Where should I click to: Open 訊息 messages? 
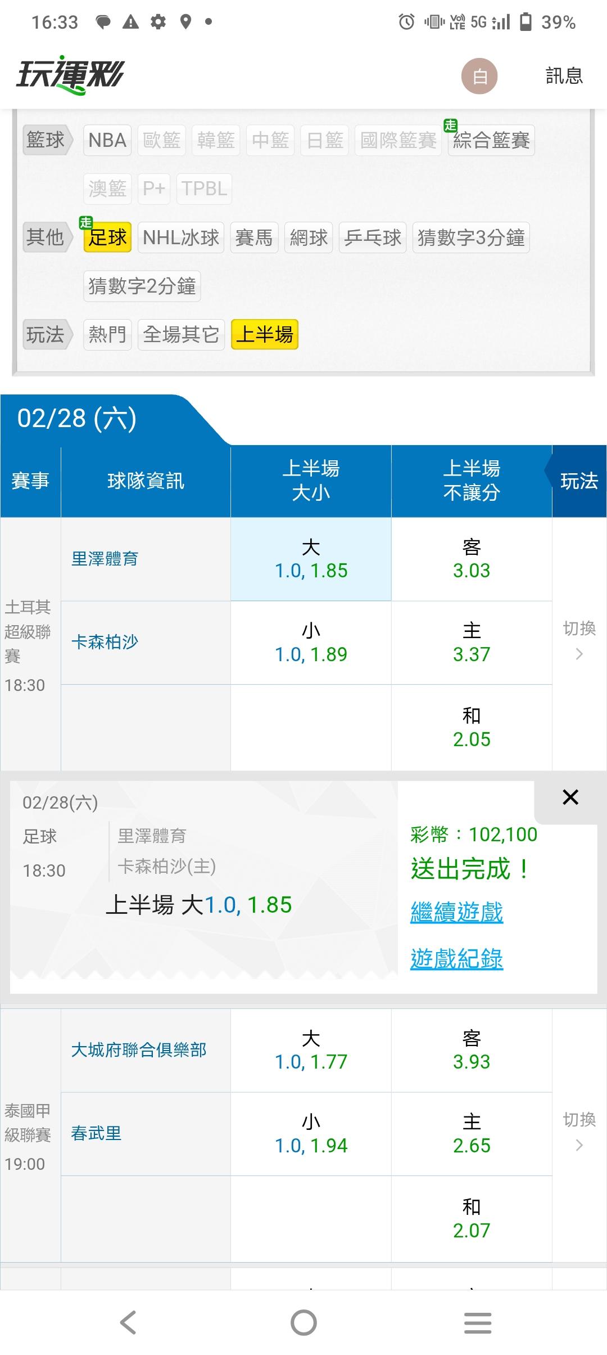[x=564, y=76]
